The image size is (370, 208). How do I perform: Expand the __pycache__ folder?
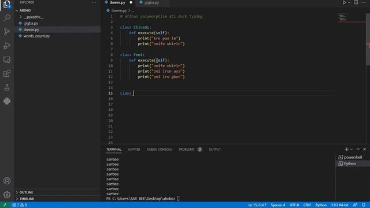(x=57, y=17)
